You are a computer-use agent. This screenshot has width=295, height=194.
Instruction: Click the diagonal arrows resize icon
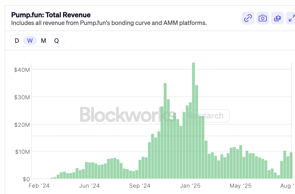(x=291, y=18)
